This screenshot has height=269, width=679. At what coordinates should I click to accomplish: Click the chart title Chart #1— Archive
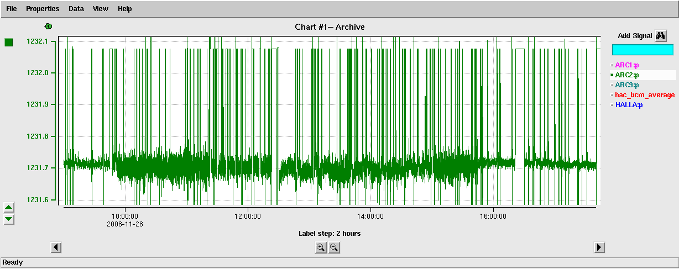pyautogui.click(x=331, y=27)
